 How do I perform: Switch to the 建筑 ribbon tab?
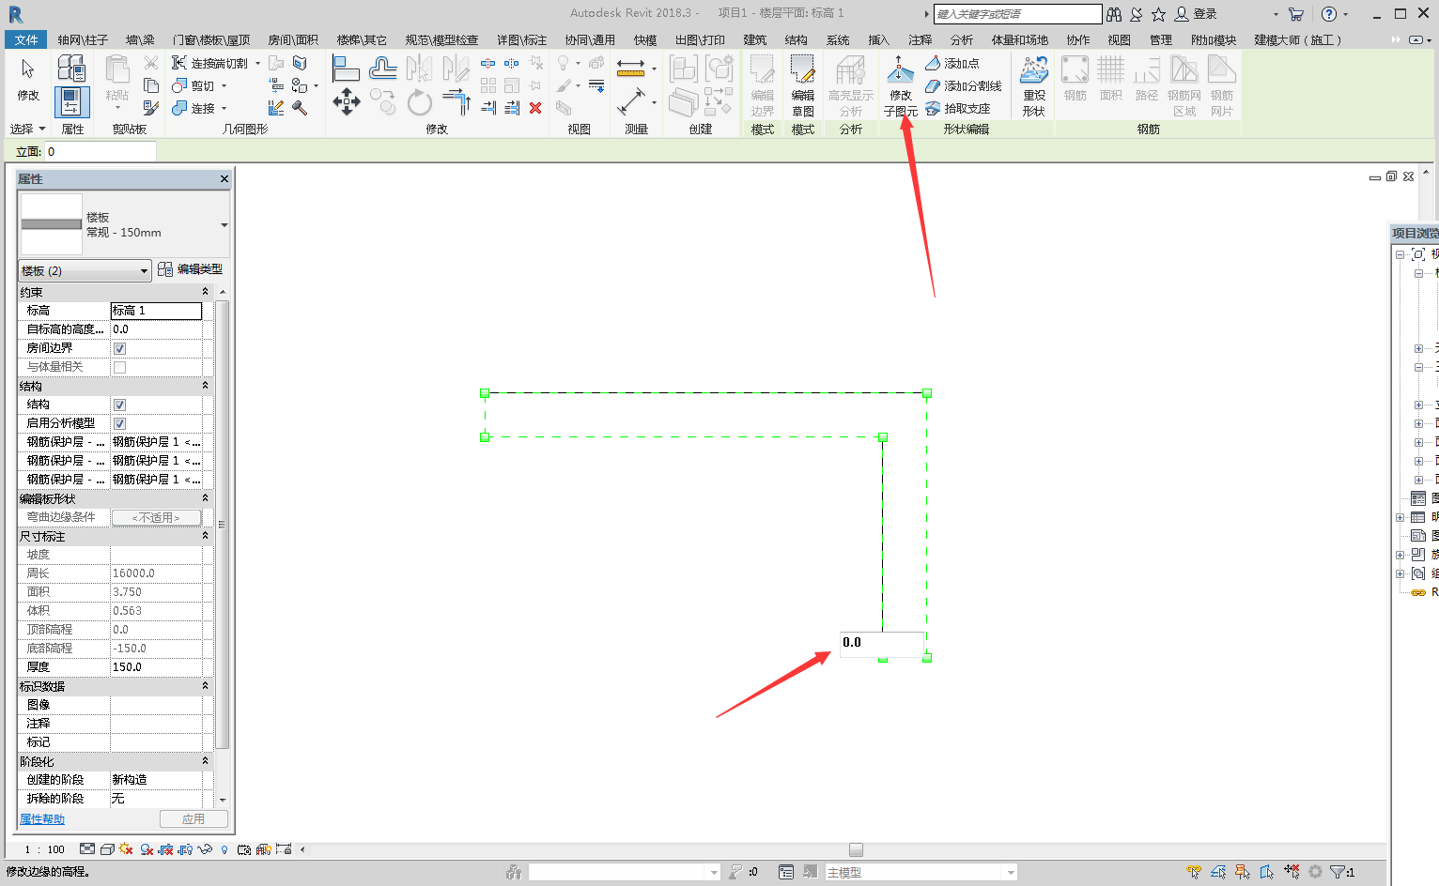754,39
